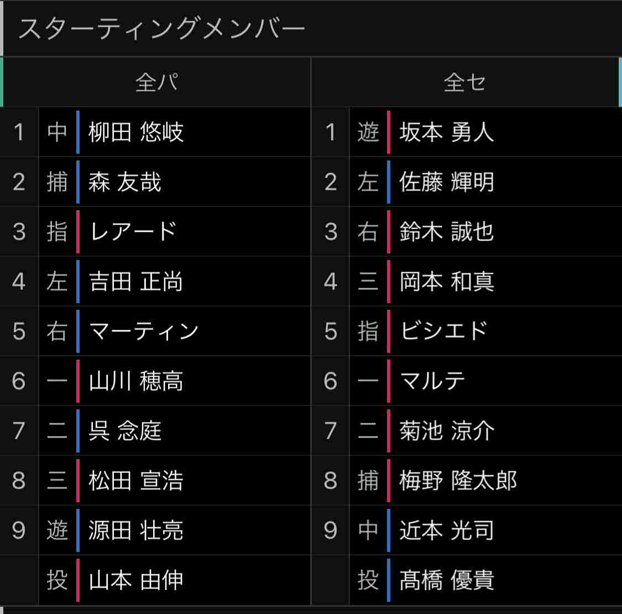The height and width of the screenshot is (614, 622).
Task: Open 菊池 涼介 player page
Action: pos(447,431)
